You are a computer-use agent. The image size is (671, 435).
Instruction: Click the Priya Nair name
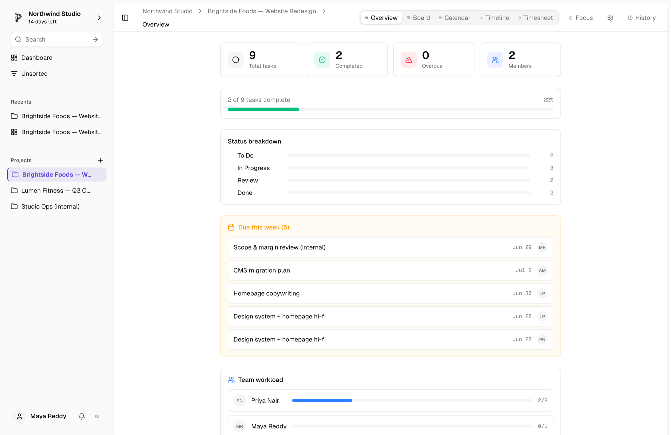265,400
